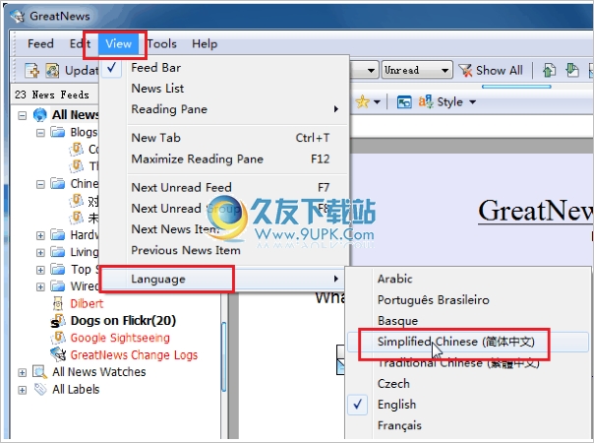Click the All Labels tag icon

point(39,389)
